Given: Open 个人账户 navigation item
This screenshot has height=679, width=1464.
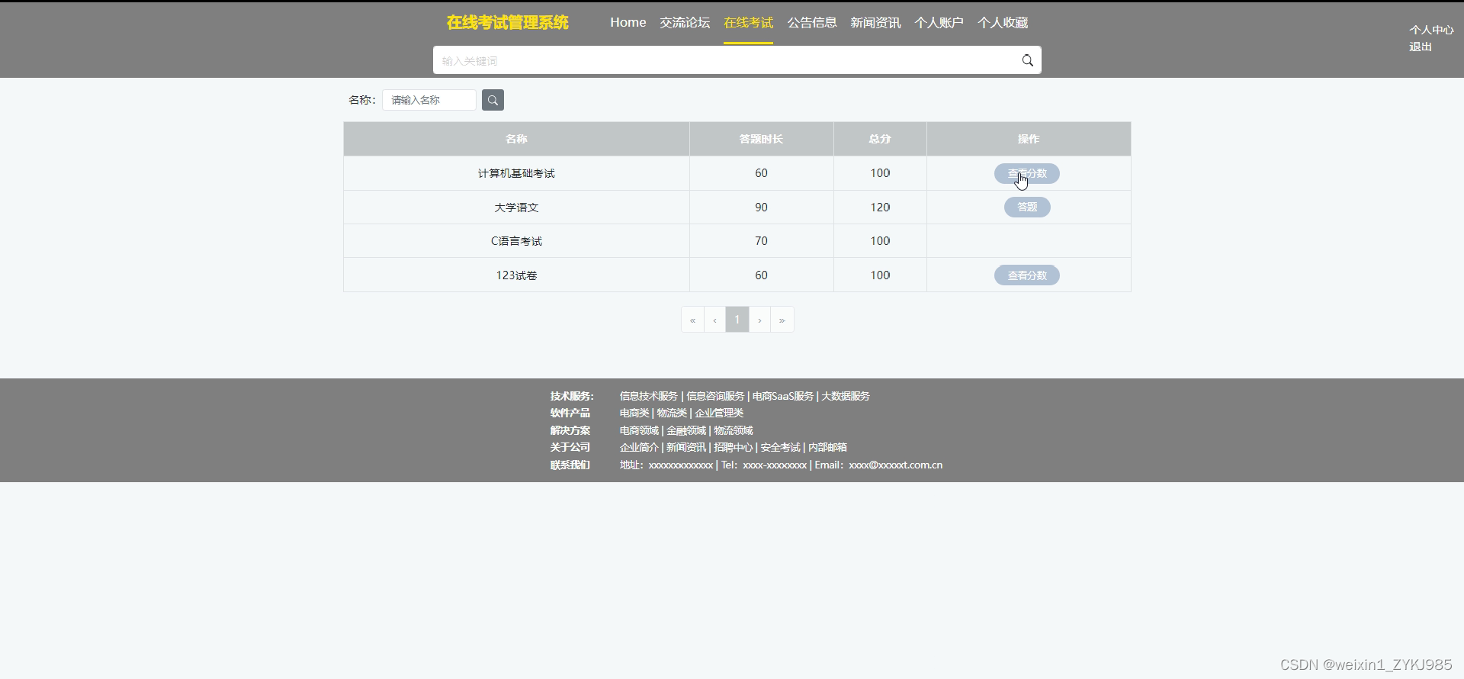Looking at the screenshot, I should pyautogui.click(x=939, y=23).
